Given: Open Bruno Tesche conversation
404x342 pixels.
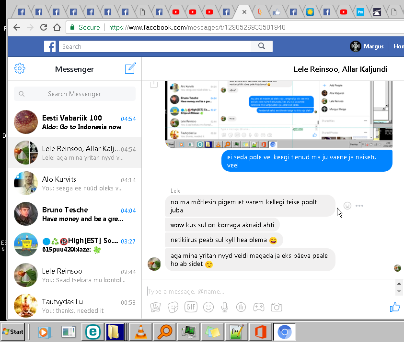Looking at the screenshot, I should point(75,214).
